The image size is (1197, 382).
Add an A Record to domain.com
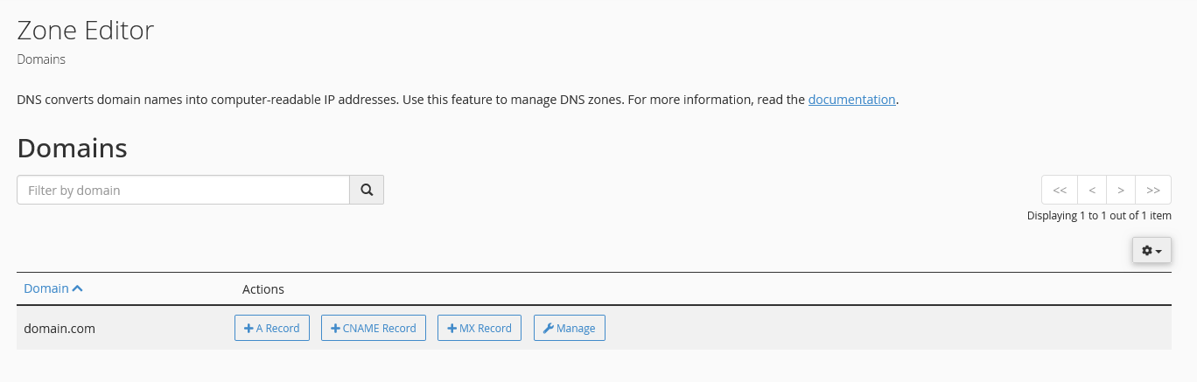click(x=272, y=328)
